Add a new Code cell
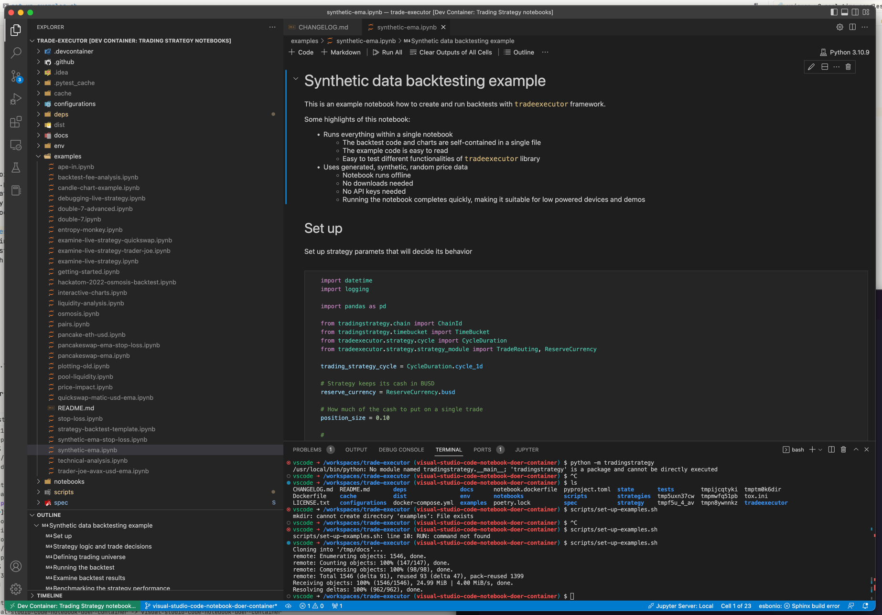The height and width of the screenshot is (615, 882). point(301,52)
